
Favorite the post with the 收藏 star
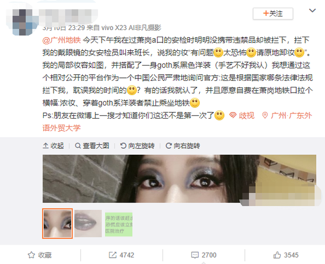(40, 255)
